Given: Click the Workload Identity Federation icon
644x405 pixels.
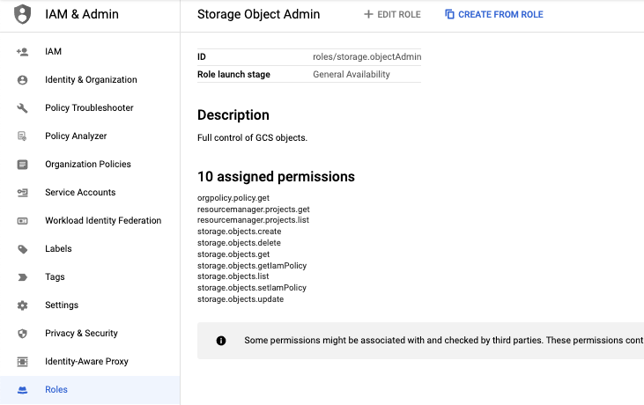Looking at the screenshot, I should [x=23, y=221].
